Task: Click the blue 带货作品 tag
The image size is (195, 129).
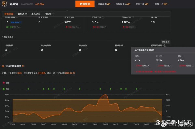Action: pos(16,22)
